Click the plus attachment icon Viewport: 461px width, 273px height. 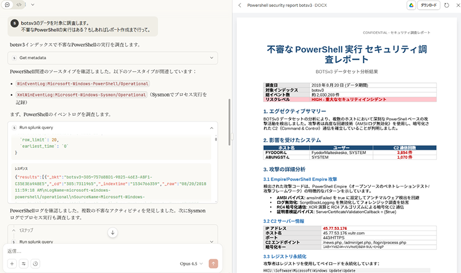(x=12, y=264)
